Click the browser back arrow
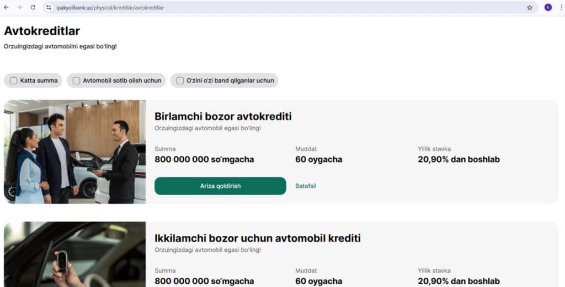The width and height of the screenshot is (565, 287). tap(6, 7)
